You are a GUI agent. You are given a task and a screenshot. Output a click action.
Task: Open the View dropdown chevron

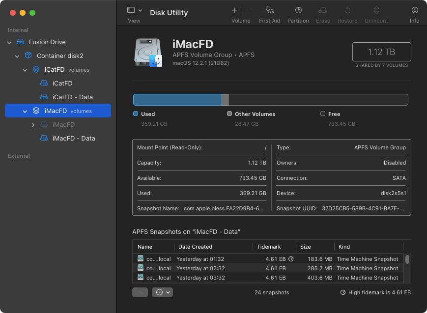(x=140, y=10)
